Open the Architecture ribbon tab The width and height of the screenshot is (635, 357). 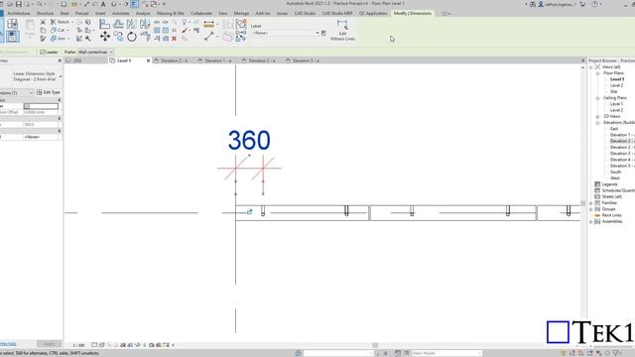(x=19, y=13)
